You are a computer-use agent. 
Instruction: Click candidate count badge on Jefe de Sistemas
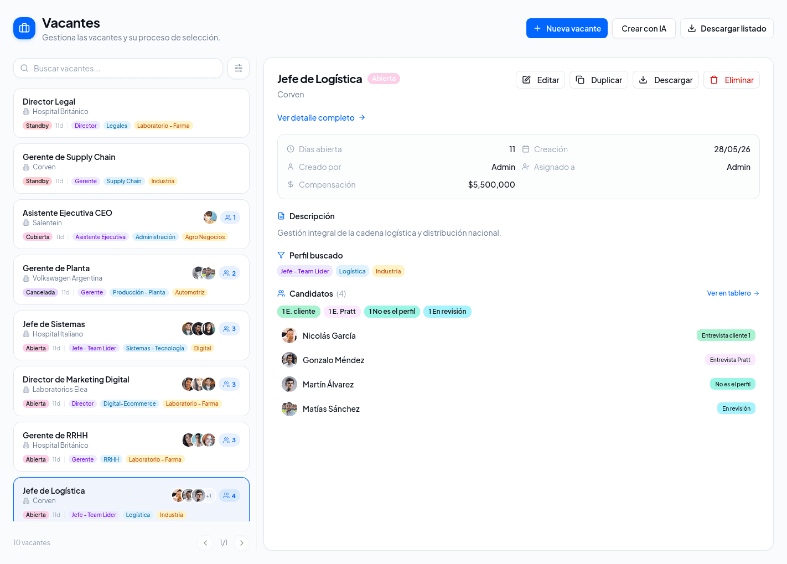pyautogui.click(x=230, y=329)
